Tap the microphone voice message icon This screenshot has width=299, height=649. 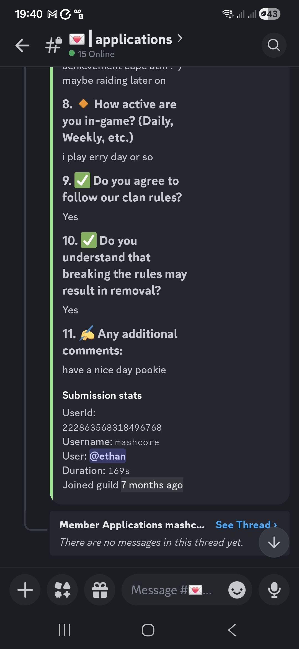coord(274,590)
